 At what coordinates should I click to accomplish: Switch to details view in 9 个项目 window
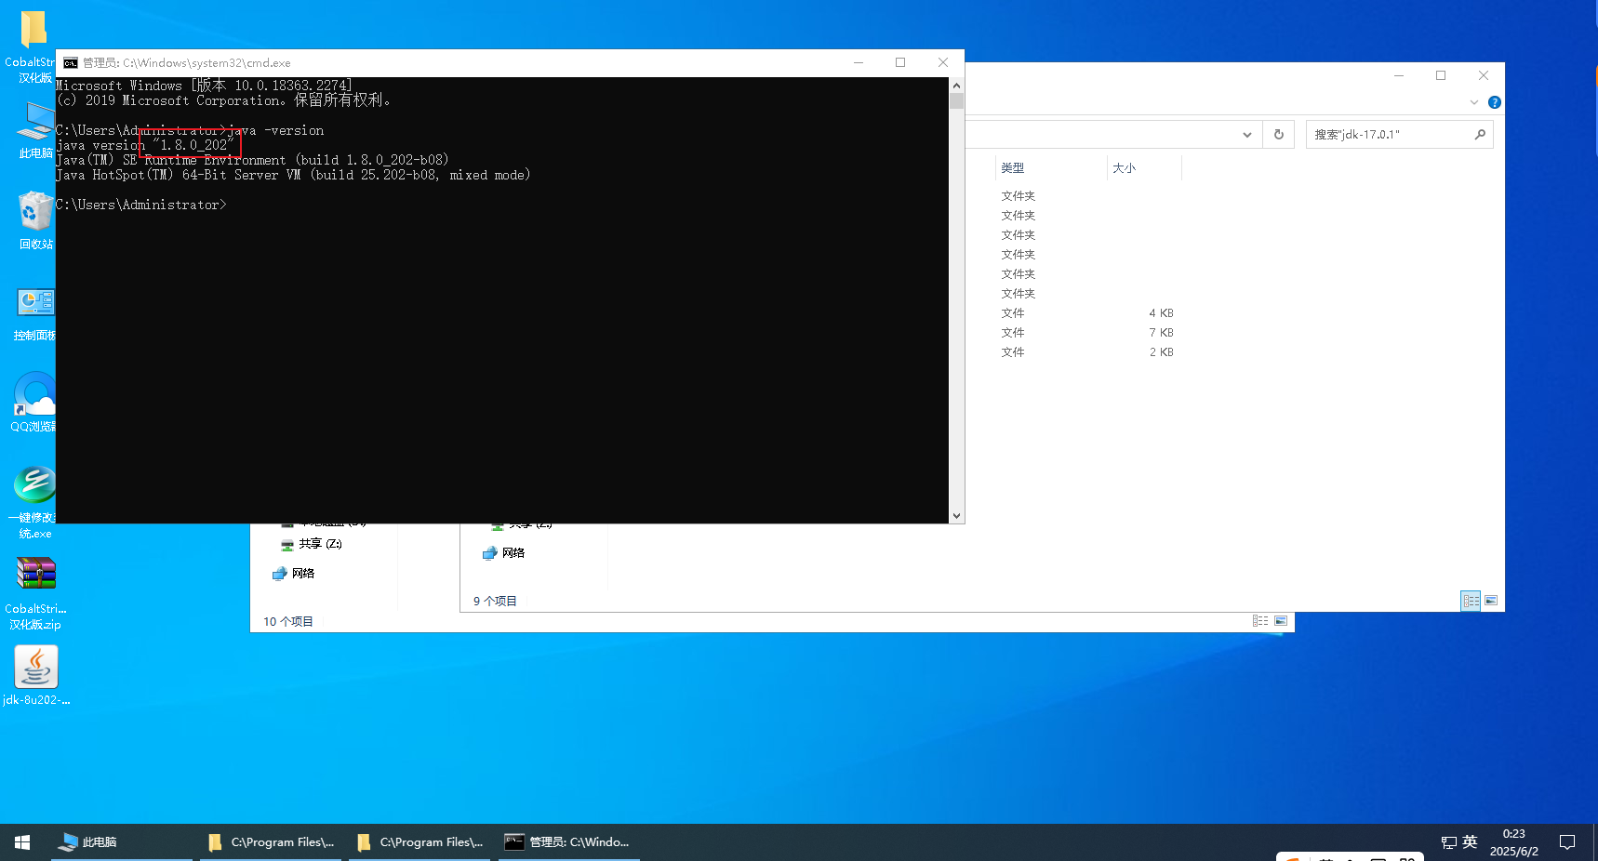1471,601
